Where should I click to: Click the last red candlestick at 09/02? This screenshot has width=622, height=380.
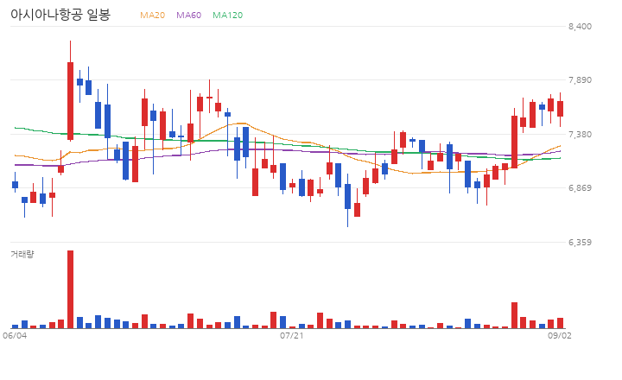coord(560,109)
